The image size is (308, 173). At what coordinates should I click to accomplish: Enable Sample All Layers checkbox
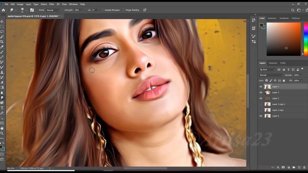[103, 10]
